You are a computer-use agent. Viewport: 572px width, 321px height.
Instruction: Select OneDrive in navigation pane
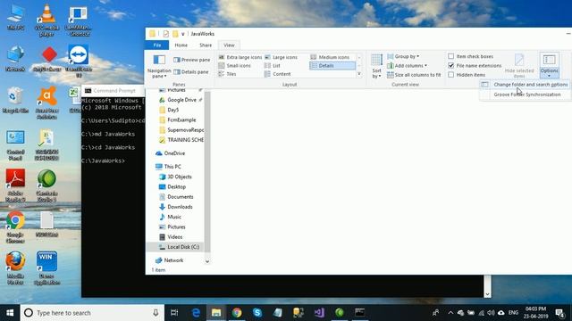(171, 153)
